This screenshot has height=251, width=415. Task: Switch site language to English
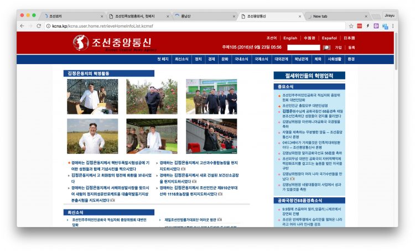point(290,38)
